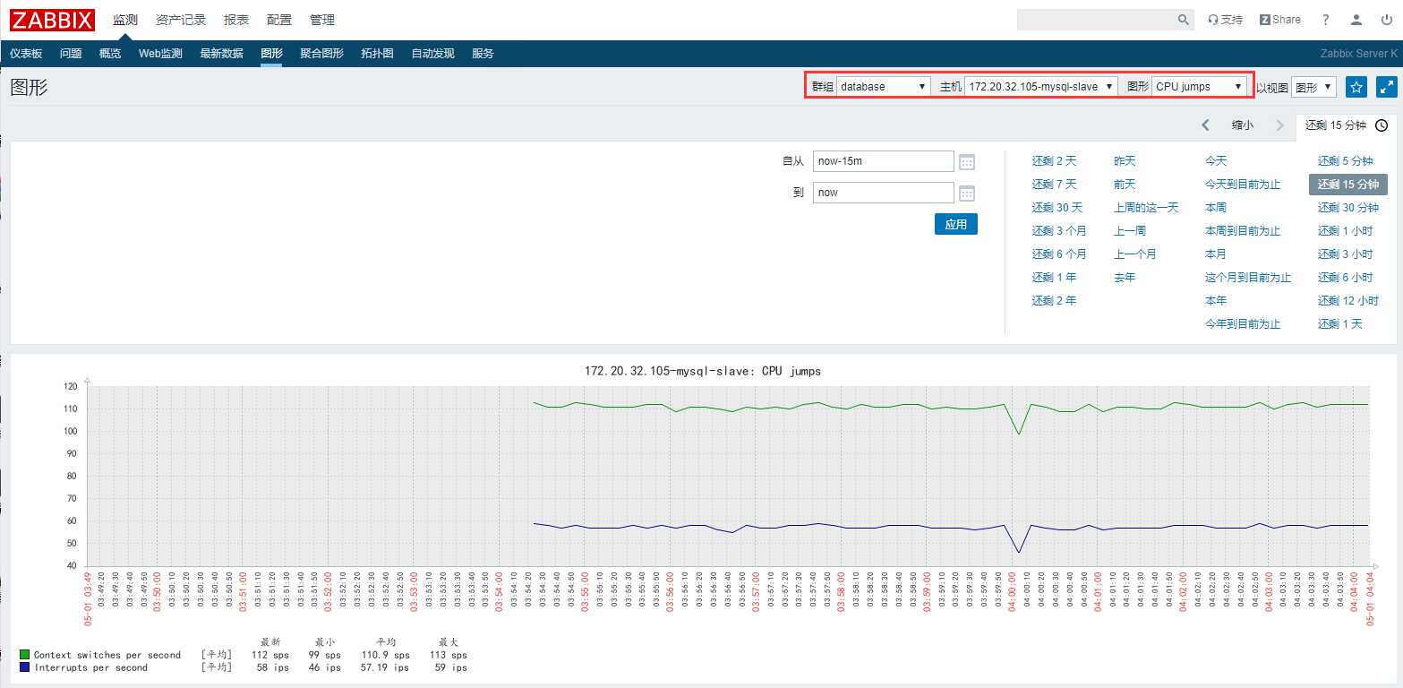Go to previous time period arrow

[1205, 125]
